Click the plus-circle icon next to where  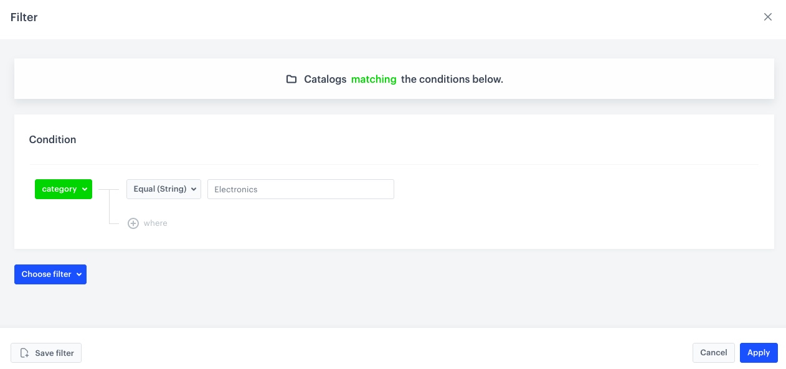click(x=133, y=223)
